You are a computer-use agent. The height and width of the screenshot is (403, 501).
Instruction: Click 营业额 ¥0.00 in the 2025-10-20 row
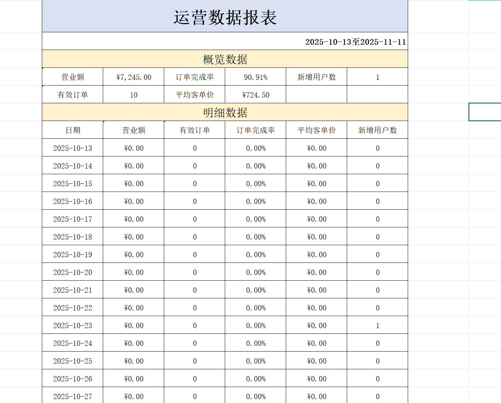(x=134, y=272)
